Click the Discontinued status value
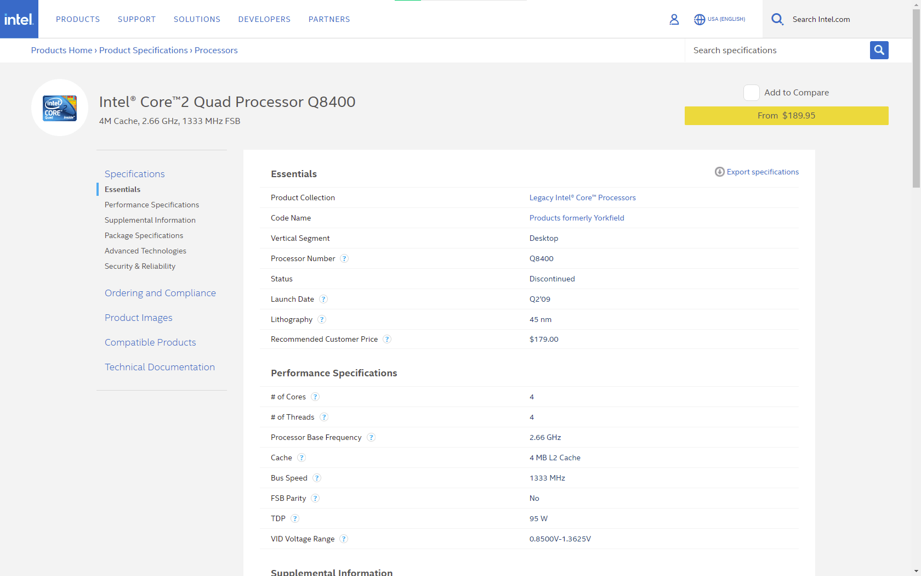 coord(552,279)
